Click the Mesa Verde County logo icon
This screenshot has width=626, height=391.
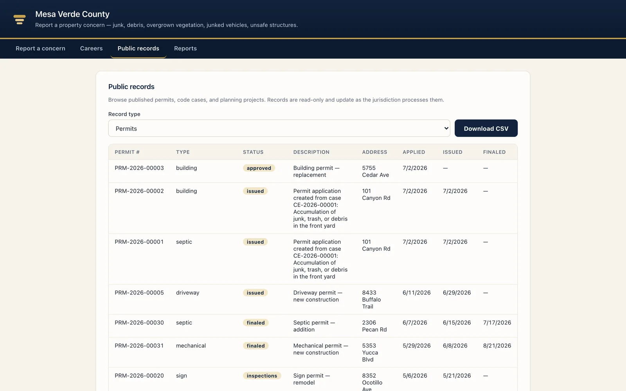click(x=20, y=19)
